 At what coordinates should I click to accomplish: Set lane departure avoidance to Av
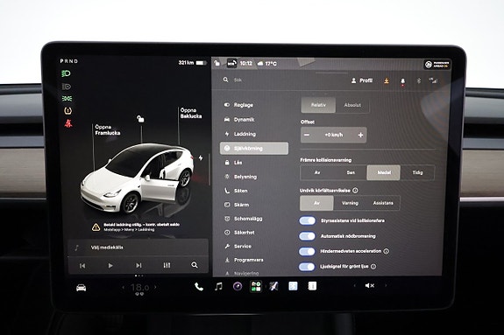point(316,203)
